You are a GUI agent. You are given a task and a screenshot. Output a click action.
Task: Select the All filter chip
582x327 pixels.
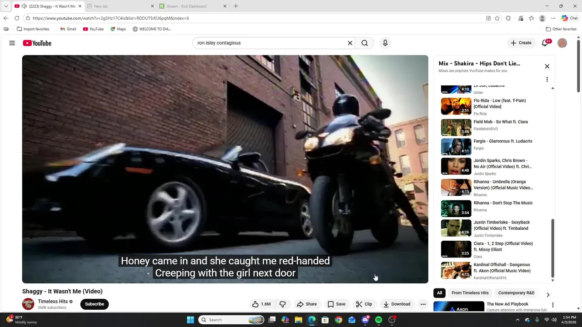coord(439,293)
